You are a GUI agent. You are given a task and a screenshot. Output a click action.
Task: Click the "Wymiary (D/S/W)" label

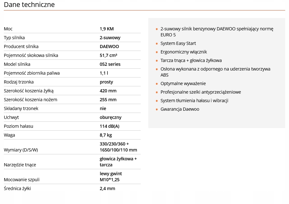[x=21, y=150]
